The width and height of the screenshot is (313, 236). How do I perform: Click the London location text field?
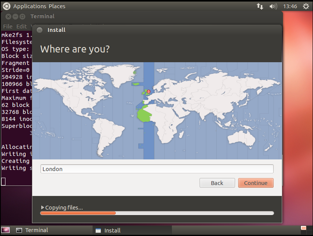pos(157,169)
